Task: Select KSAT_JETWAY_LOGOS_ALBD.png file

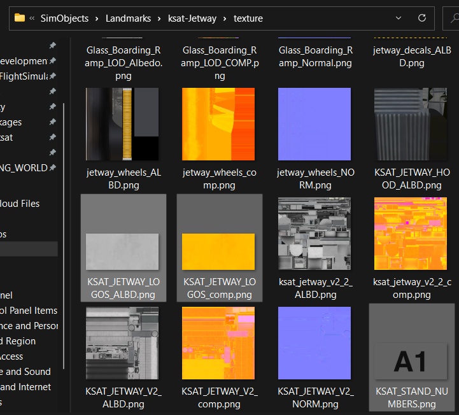Action: click(x=122, y=251)
